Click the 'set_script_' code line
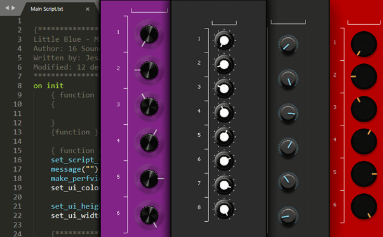Screen dimensions: 383x237 pyautogui.click(x=75, y=160)
